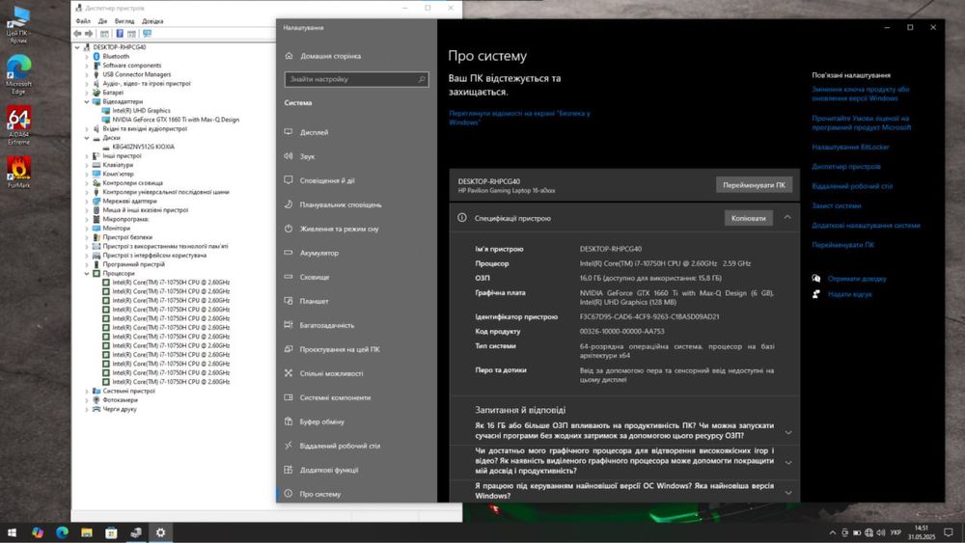The height and width of the screenshot is (543, 965).
Task: Click the Копіювати specifications button
Action: 749,218
